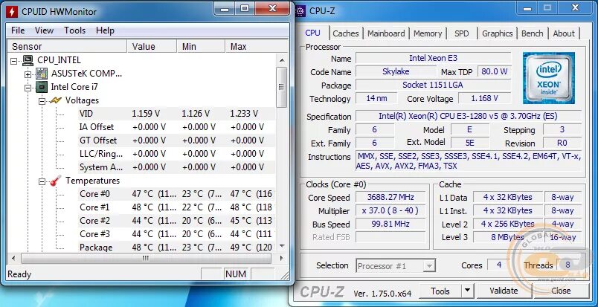The width and height of the screenshot is (598, 307).
Task: Click the CPU-Z title bar chip icon
Action: 300,10
